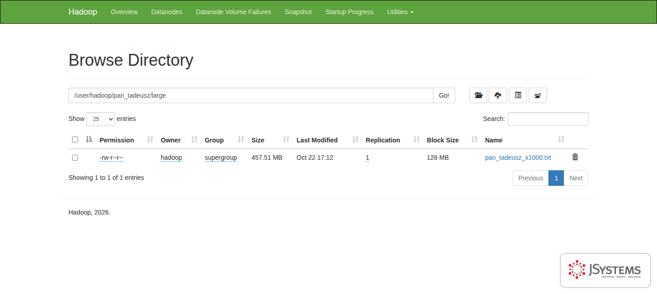Viewport: 657px width, 294px height.
Task: Click the cut and paste list icon
Action: 518,95
